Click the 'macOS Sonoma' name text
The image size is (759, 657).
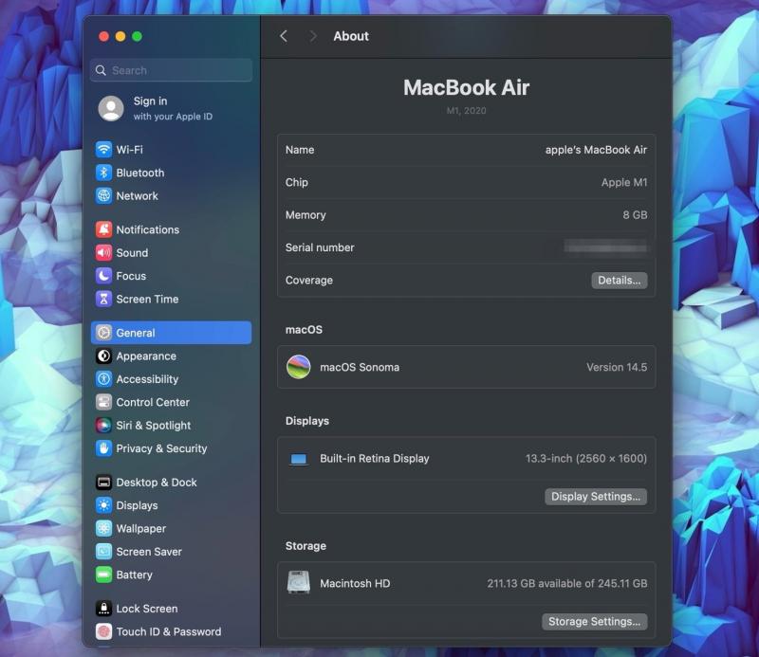[360, 367]
